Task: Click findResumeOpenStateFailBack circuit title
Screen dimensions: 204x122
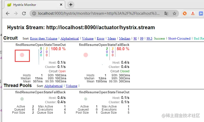Action: [104, 45]
